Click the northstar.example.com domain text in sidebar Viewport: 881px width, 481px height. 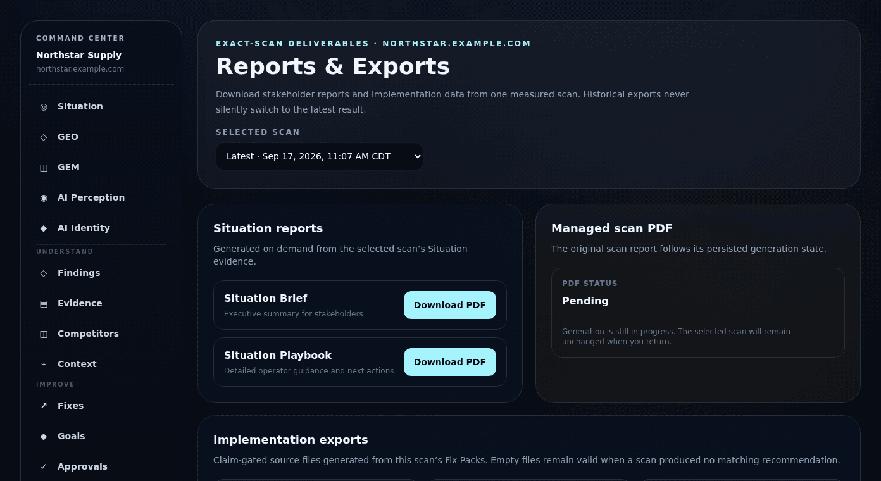80,69
